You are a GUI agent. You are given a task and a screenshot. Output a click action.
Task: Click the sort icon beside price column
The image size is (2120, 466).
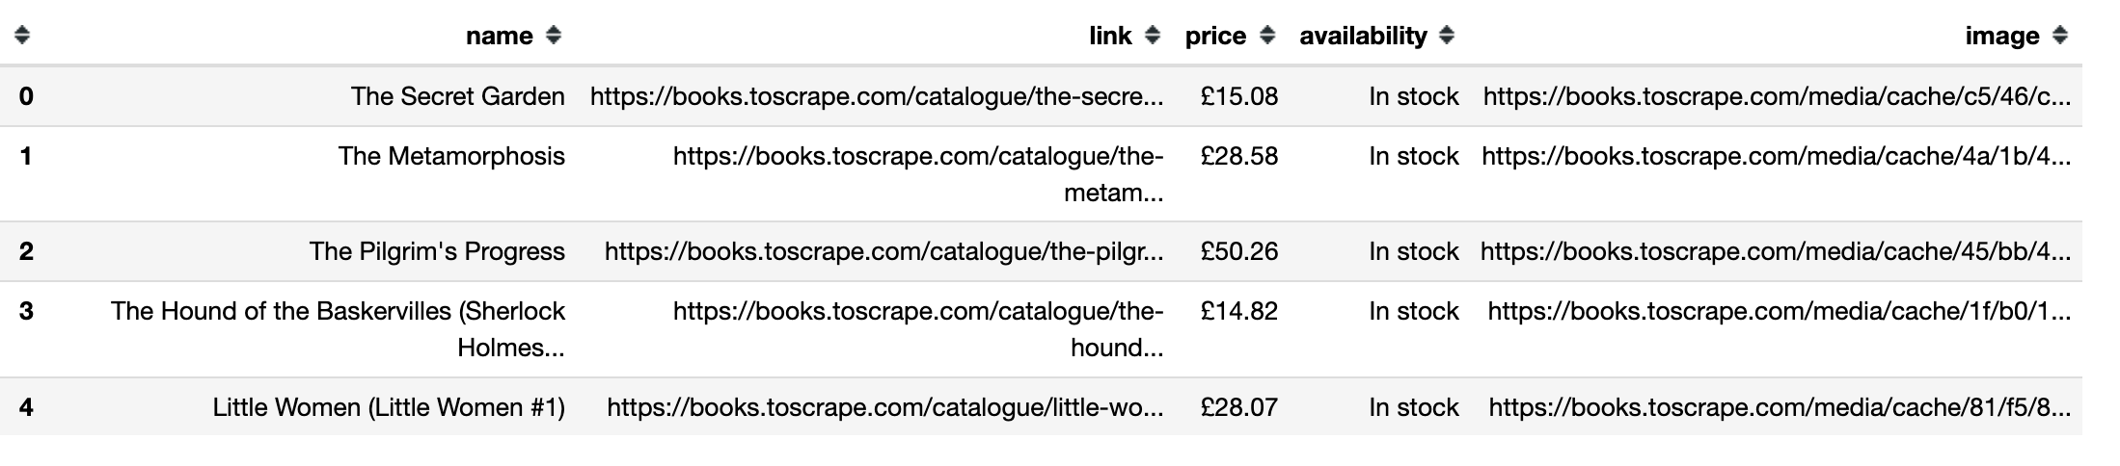[1267, 36]
